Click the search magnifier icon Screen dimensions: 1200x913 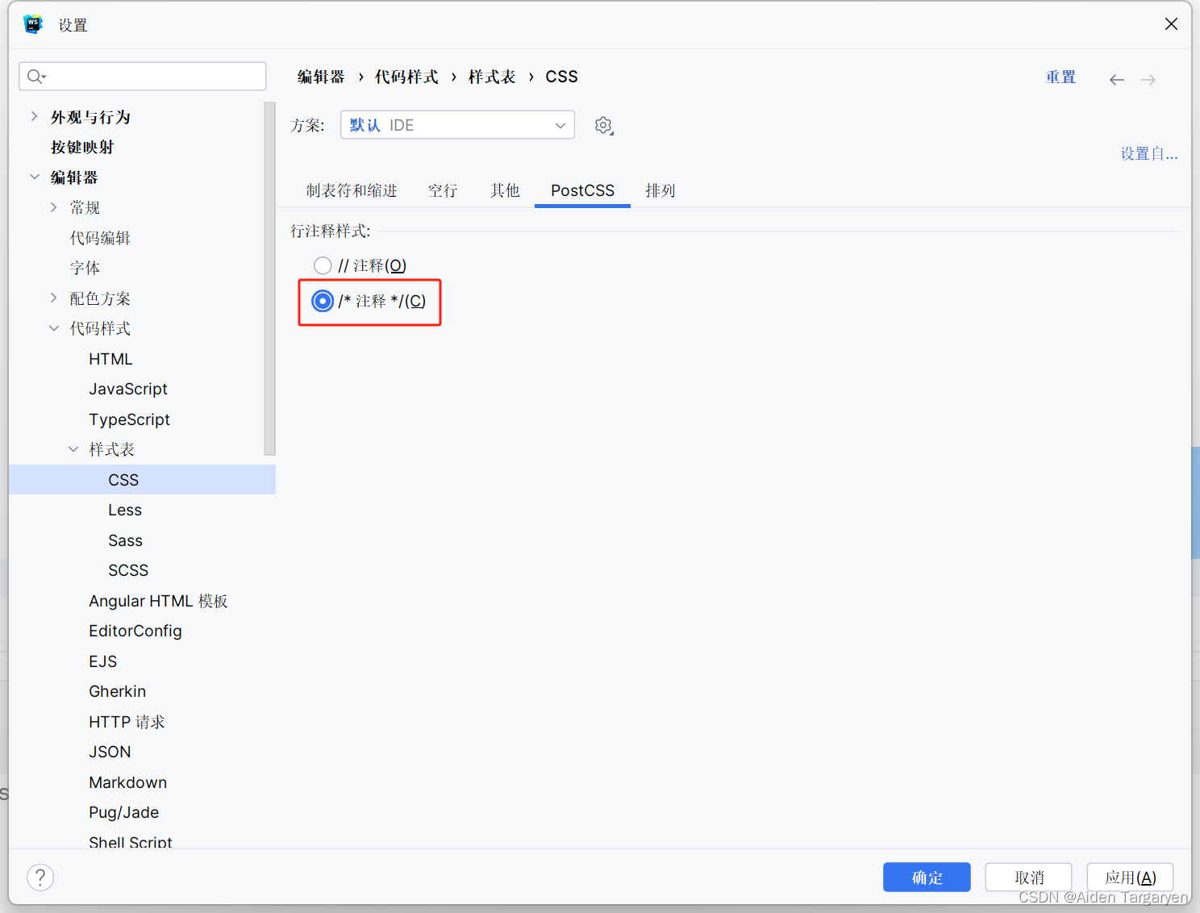pos(35,77)
